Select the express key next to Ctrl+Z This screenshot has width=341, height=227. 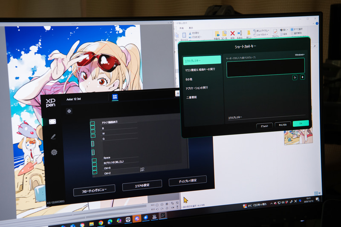(x=95, y=172)
